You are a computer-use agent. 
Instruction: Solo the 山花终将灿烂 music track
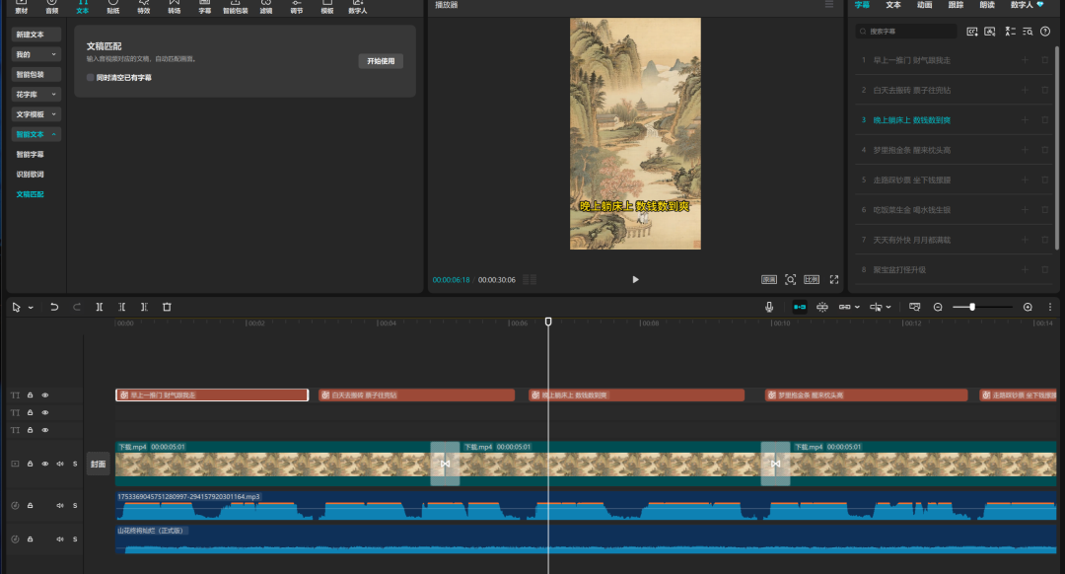[75, 538]
